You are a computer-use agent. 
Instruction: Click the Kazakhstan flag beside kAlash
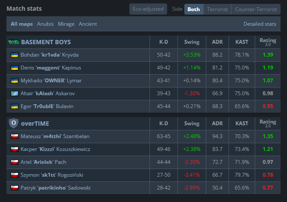point(15,93)
